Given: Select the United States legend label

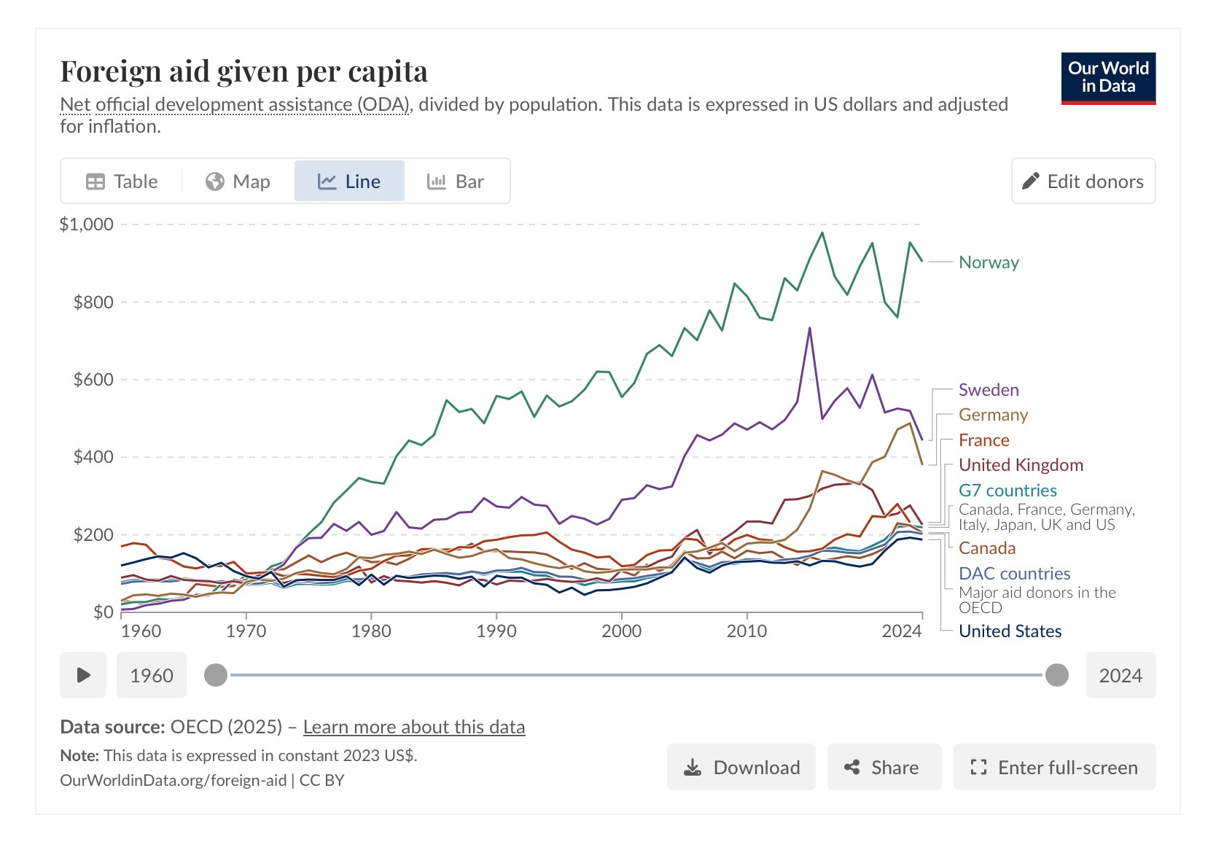Looking at the screenshot, I should (1010, 631).
